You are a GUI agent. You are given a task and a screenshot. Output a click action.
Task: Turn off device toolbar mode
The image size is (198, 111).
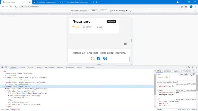pyautogui.click(x=6, y=67)
